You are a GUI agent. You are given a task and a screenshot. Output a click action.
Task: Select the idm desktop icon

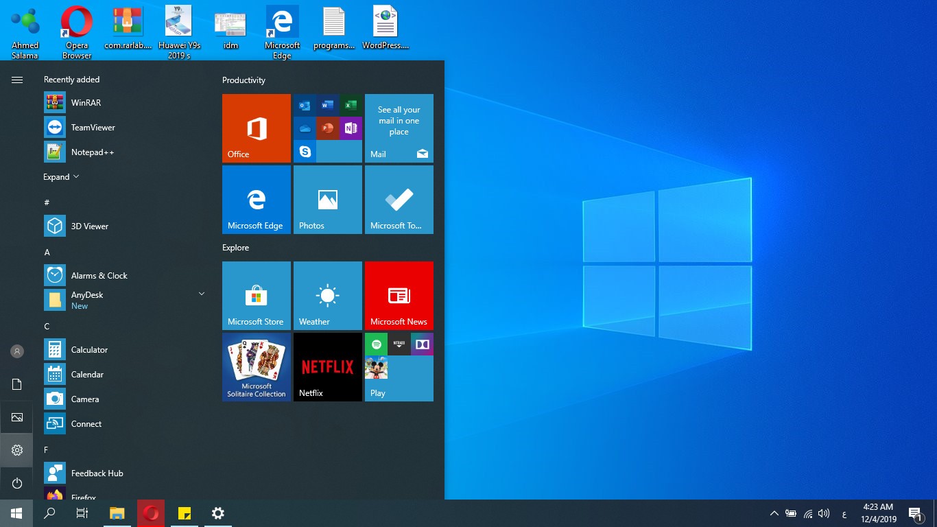point(230,29)
